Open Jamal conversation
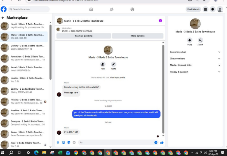 pyautogui.click(x=24, y=69)
